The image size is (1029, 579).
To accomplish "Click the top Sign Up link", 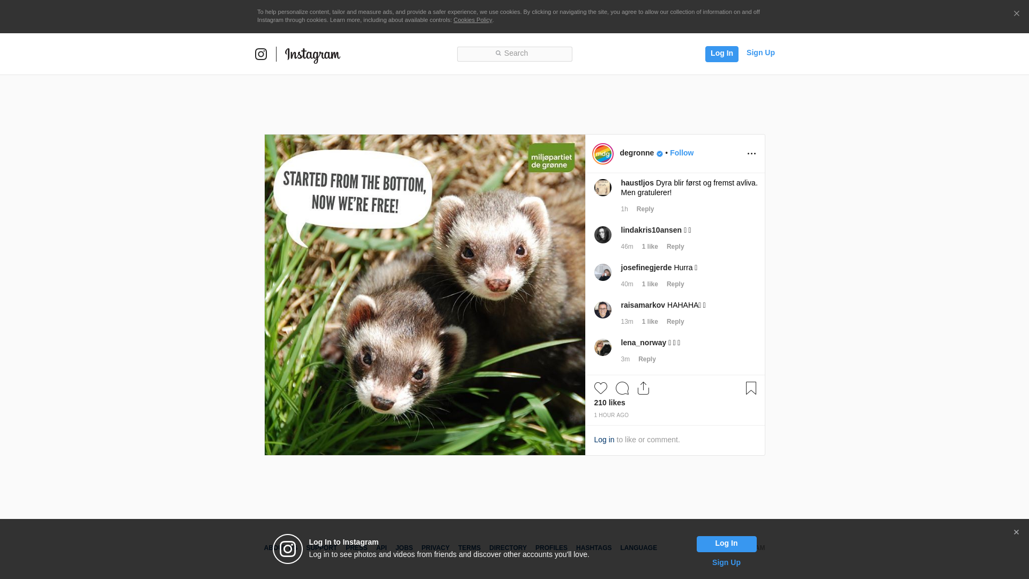I will point(760,53).
